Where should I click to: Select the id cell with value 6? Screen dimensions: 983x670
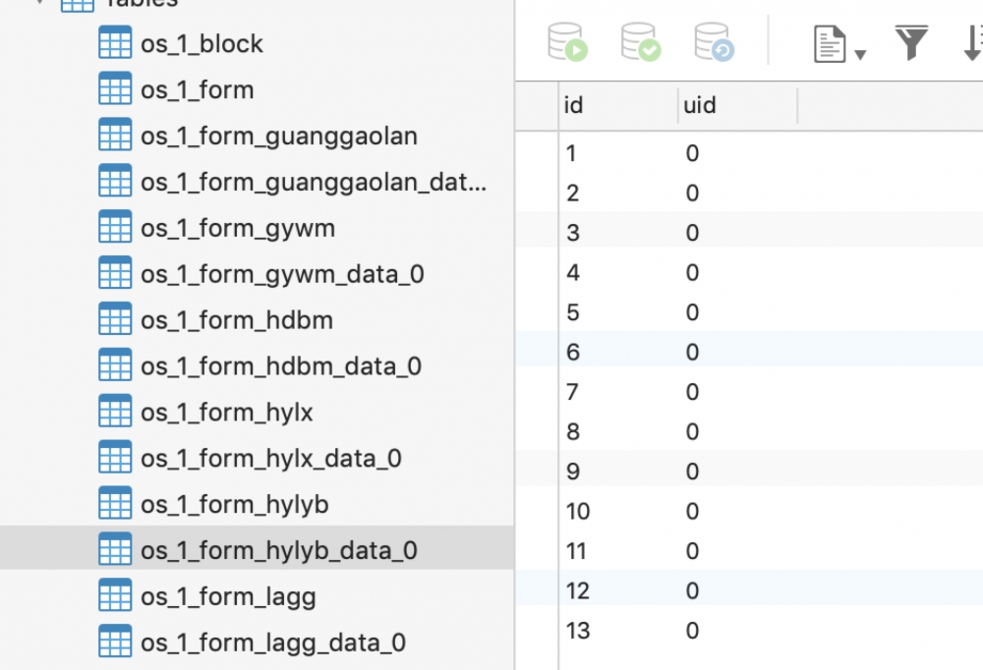[x=618, y=353]
